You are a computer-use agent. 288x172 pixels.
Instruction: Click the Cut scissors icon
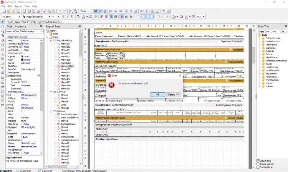(x=45, y=11)
